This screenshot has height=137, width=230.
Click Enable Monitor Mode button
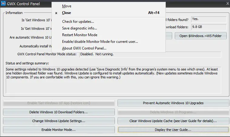(x=59, y=130)
